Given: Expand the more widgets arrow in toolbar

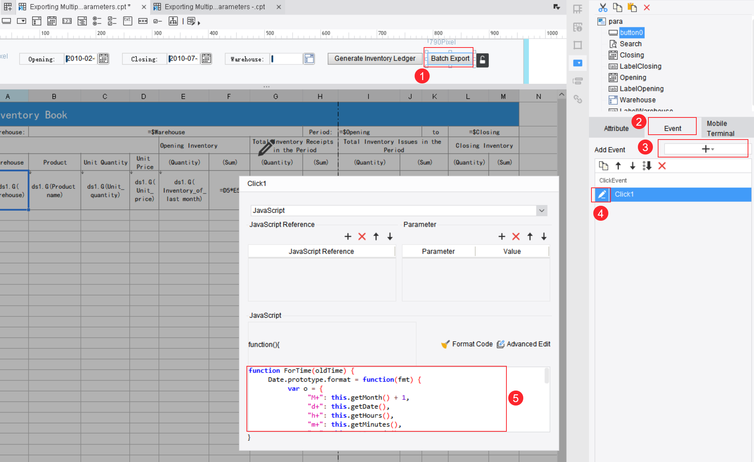Looking at the screenshot, I should point(199,23).
